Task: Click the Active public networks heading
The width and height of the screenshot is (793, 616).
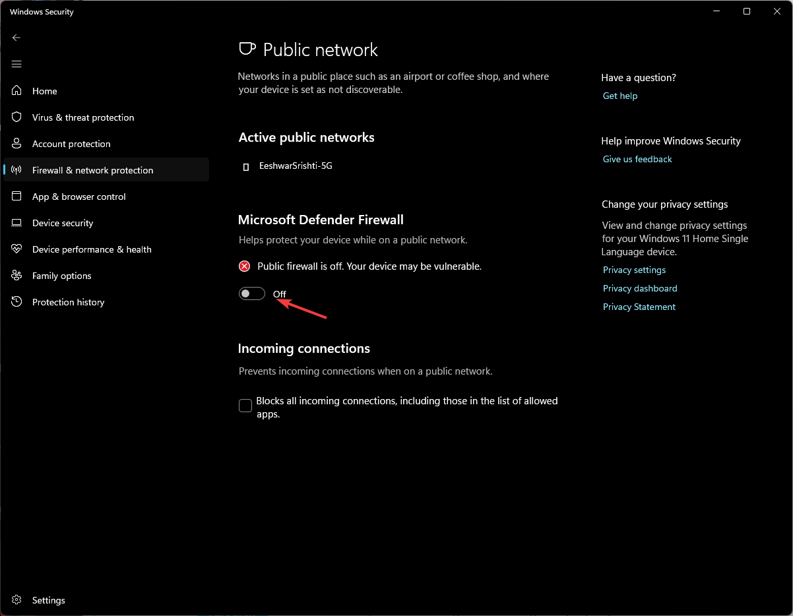Action: 307,137
